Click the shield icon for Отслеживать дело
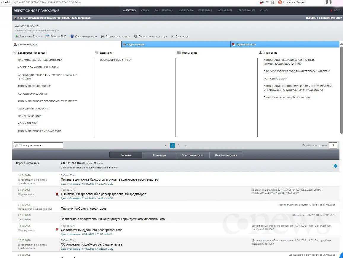 pyautogui.click(x=72, y=36)
